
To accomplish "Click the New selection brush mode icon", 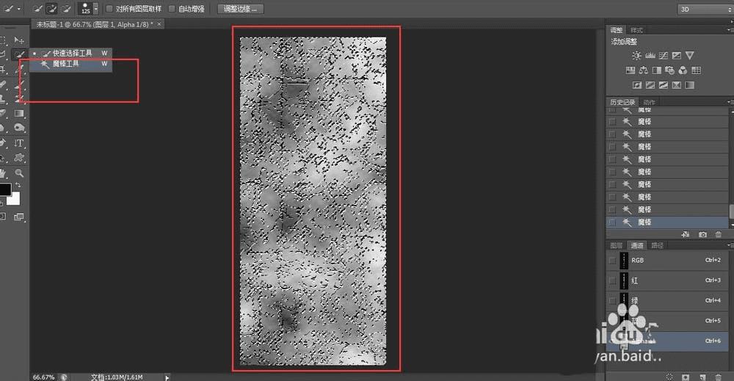I will point(37,8).
